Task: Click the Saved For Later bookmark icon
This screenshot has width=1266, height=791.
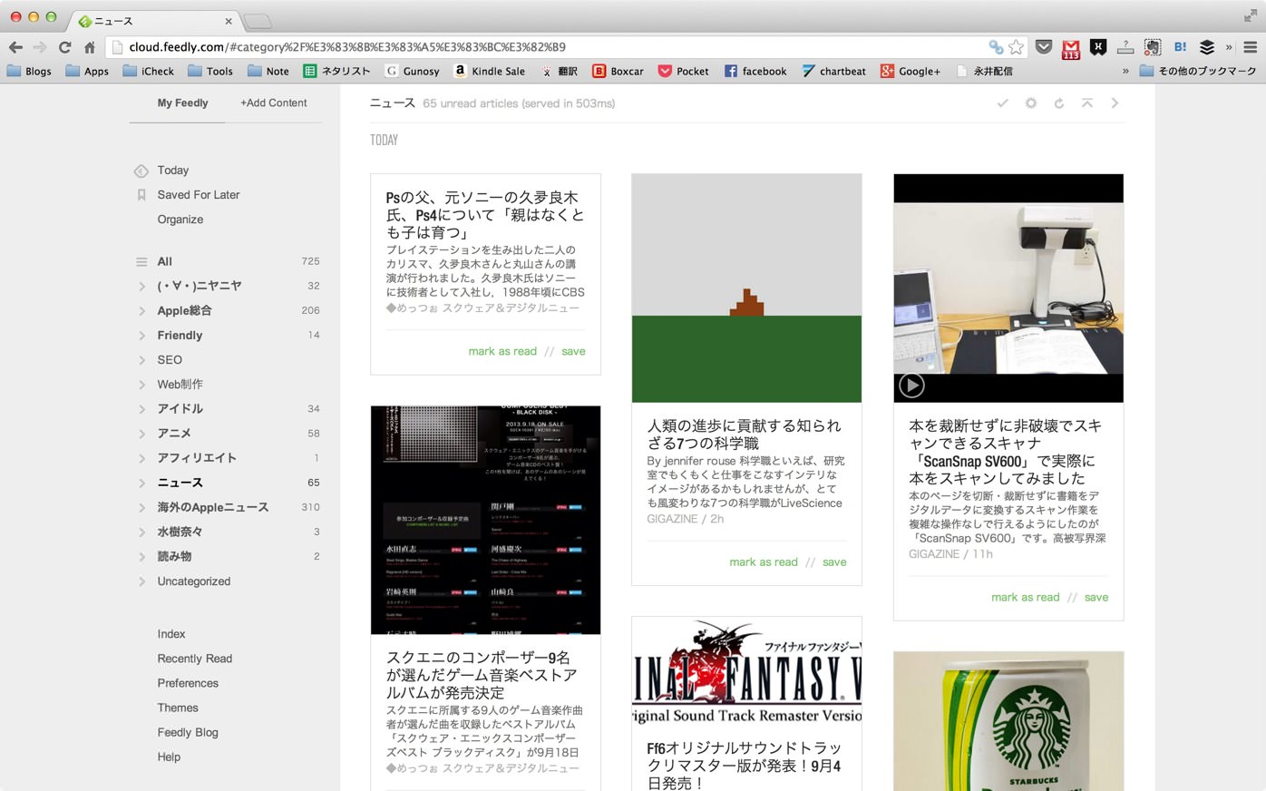Action: pyautogui.click(x=141, y=195)
